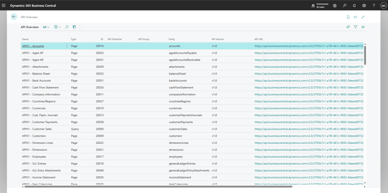Viewport: 388px width, 193px height.
Task: Sort by the Name column header
Action: 25,39
